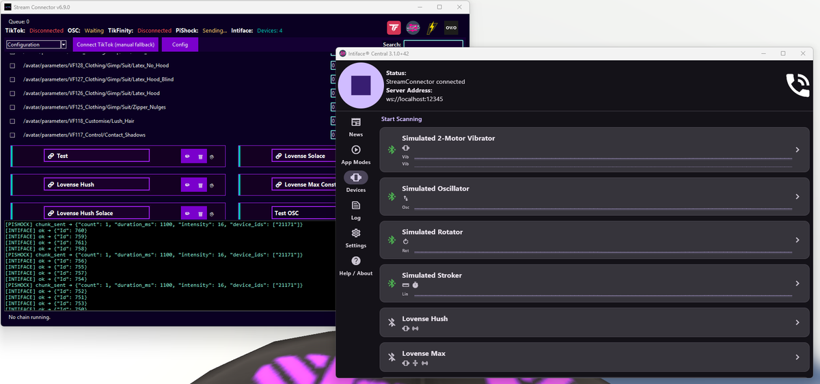Expand Lovense Hush device with its chevron

[797, 323]
